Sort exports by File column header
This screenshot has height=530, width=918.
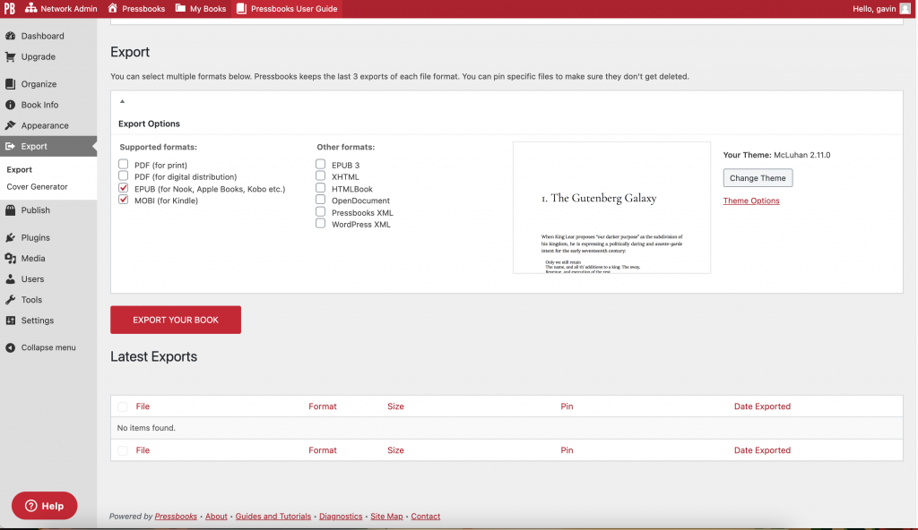[x=143, y=406]
